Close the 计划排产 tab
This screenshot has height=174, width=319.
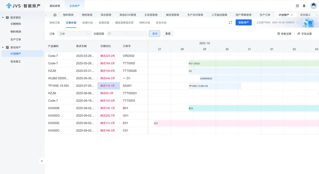pyautogui.click(x=292, y=15)
